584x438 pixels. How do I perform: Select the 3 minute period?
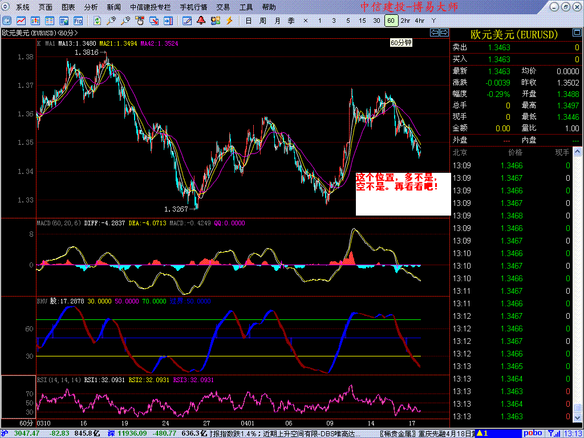[334, 21]
